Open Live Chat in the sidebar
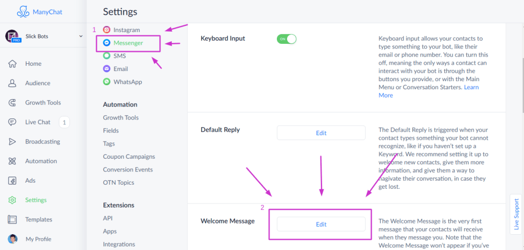Screen dimensions: 524x250 click(38, 122)
